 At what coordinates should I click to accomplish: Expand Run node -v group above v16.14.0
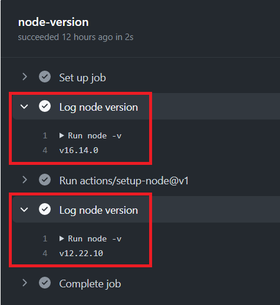coord(62,135)
